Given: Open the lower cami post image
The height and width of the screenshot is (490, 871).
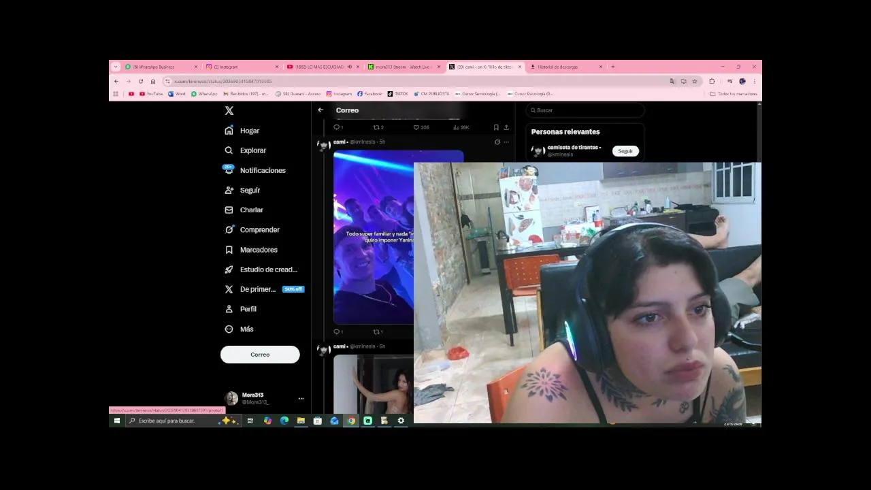Looking at the screenshot, I should pos(374,385).
